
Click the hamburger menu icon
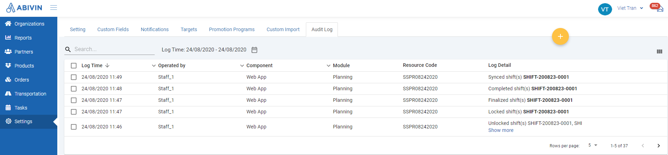point(53,8)
